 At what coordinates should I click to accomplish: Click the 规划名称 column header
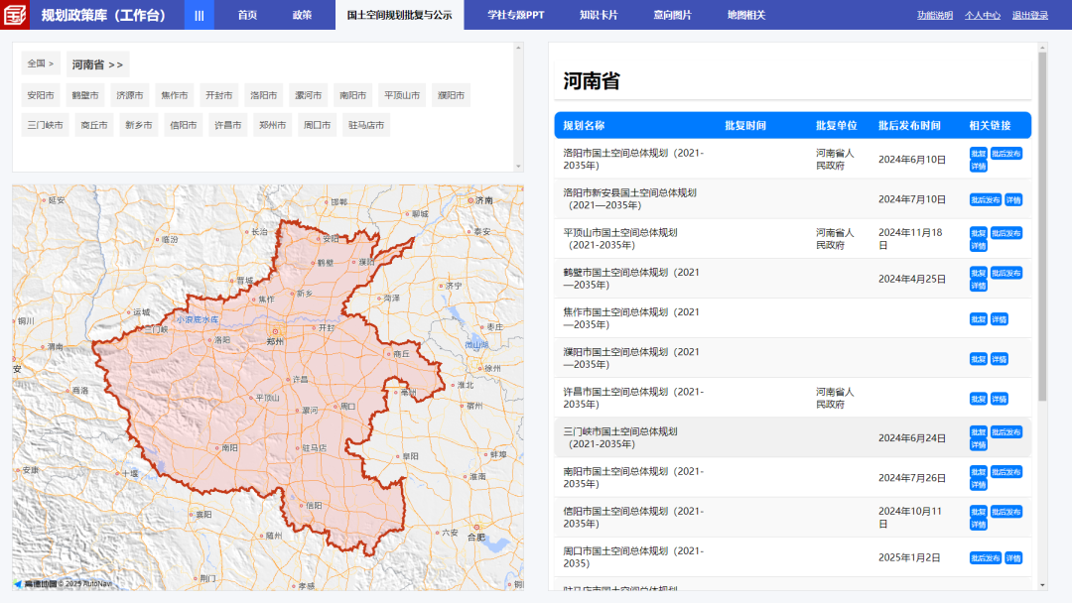[584, 126]
